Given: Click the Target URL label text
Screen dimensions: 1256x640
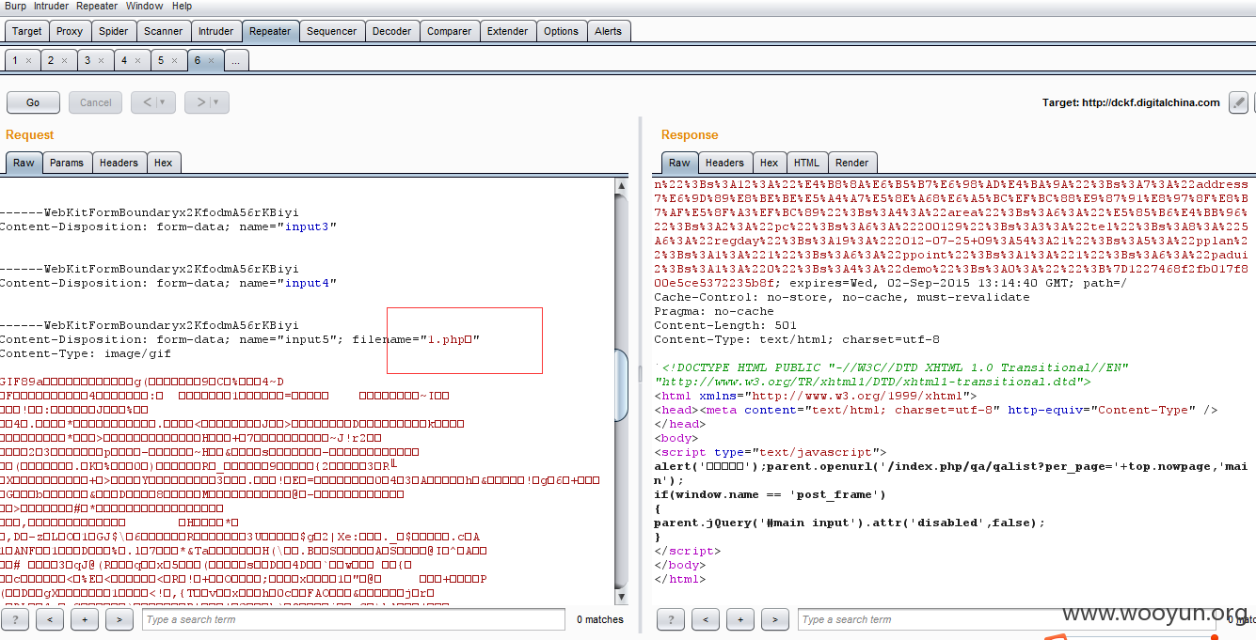Looking at the screenshot, I should click(1131, 102).
